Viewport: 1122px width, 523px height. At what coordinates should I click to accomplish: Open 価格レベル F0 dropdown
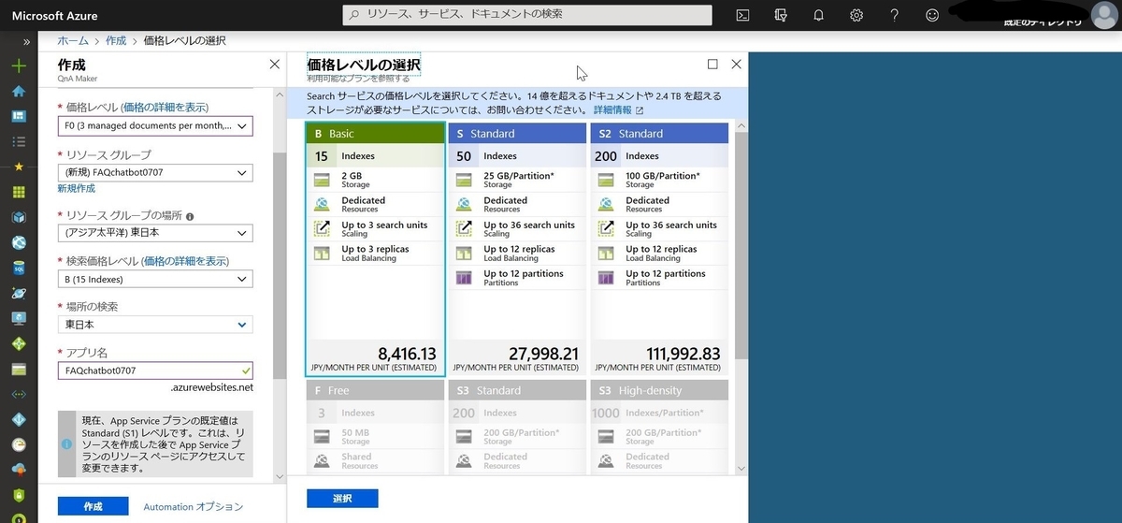[154, 125]
